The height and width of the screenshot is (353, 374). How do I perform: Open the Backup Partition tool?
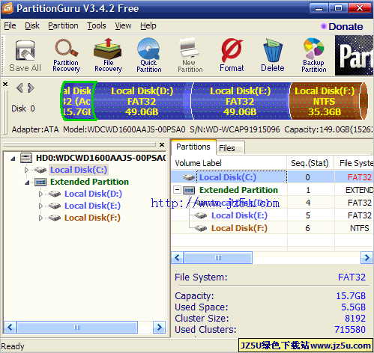click(x=314, y=55)
